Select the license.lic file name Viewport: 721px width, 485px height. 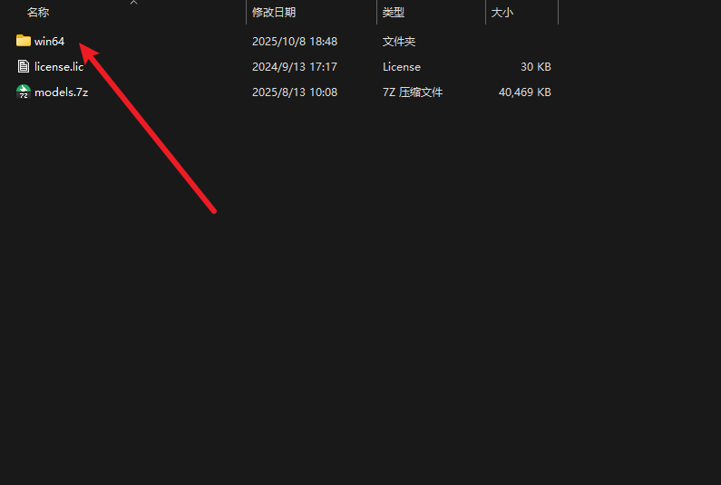tap(59, 67)
